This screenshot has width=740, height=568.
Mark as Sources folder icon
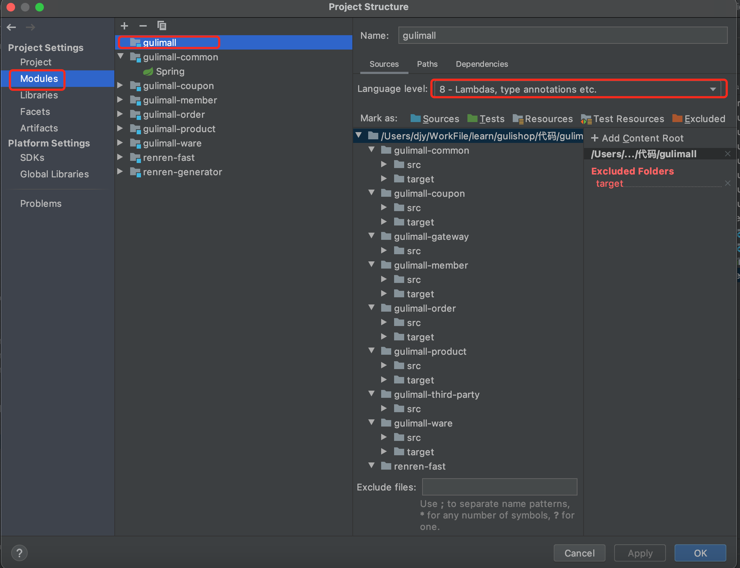pyautogui.click(x=416, y=118)
